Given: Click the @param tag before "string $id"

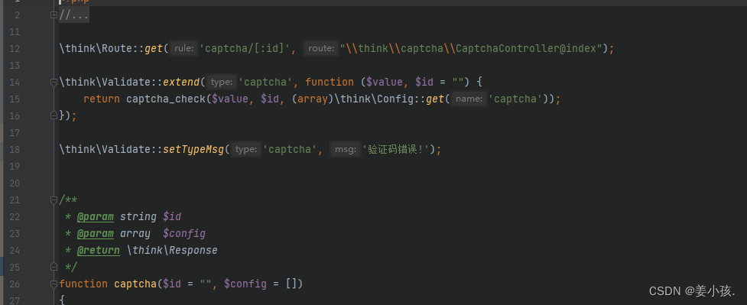Looking at the screenshot, I should point(96,217).
